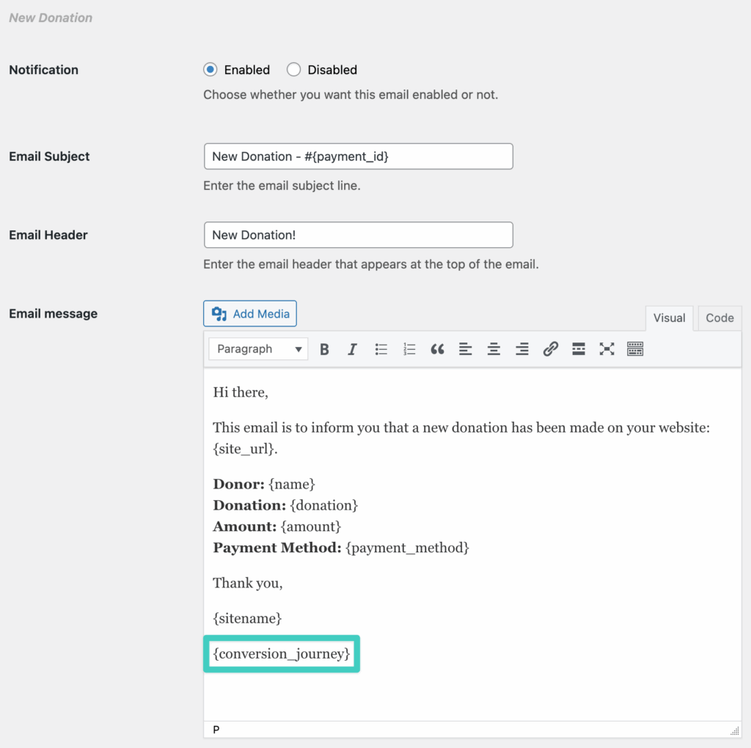751x748 pixels.
Task: Add a blockquote to the message
Action: point(438,349)
